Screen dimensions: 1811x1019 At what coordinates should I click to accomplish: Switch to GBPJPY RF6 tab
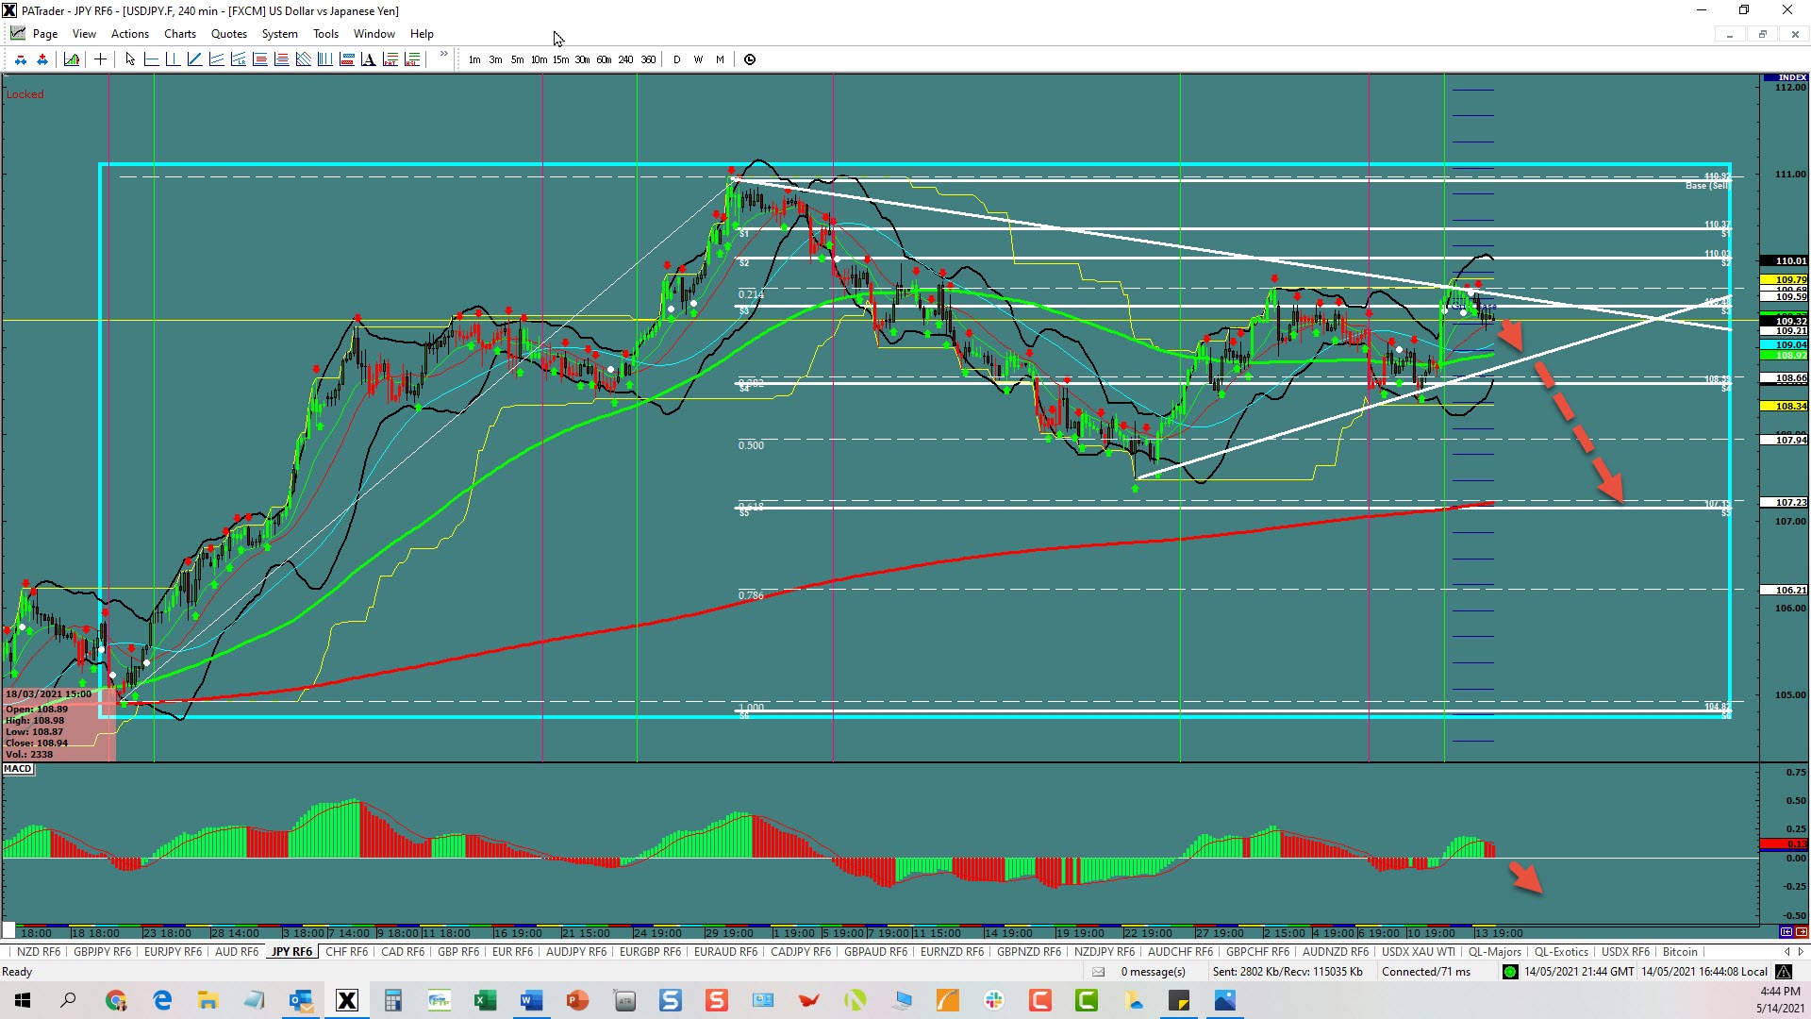(x=102, y=952)
